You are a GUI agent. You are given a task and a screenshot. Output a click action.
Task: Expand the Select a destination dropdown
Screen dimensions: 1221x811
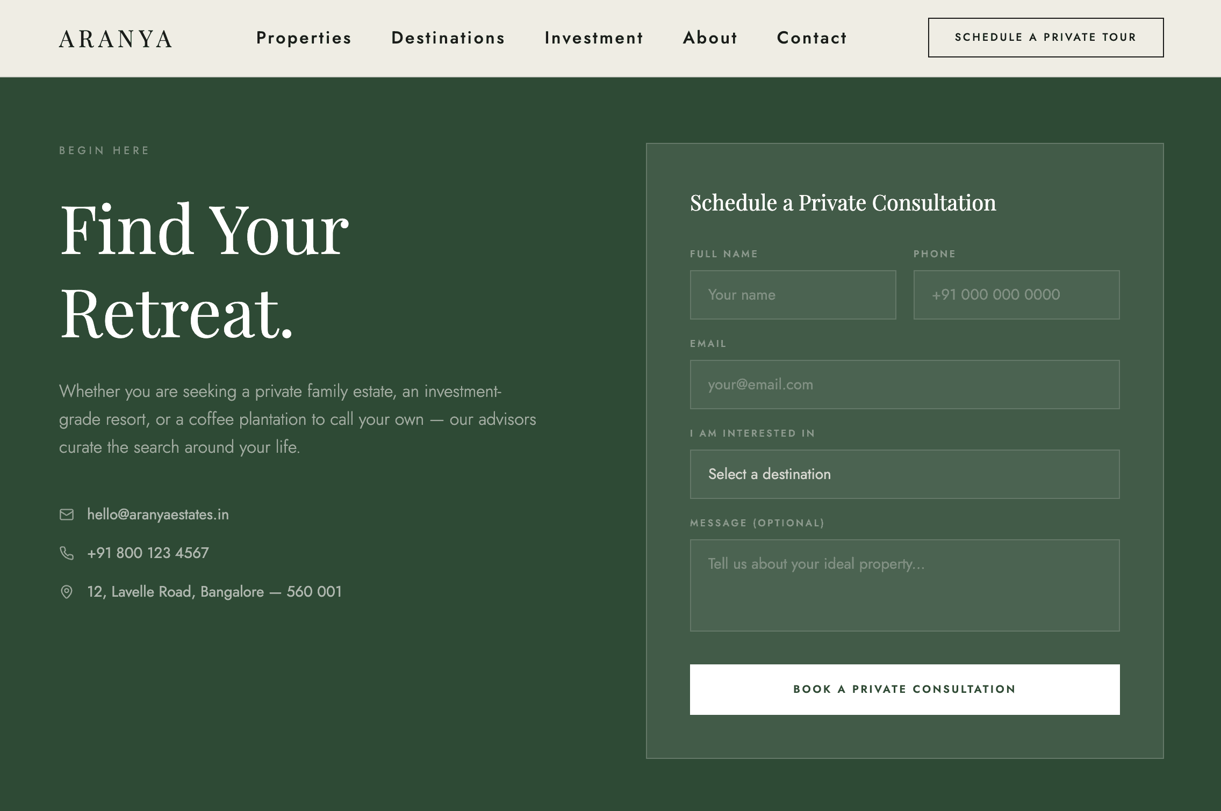coord(905,474)
